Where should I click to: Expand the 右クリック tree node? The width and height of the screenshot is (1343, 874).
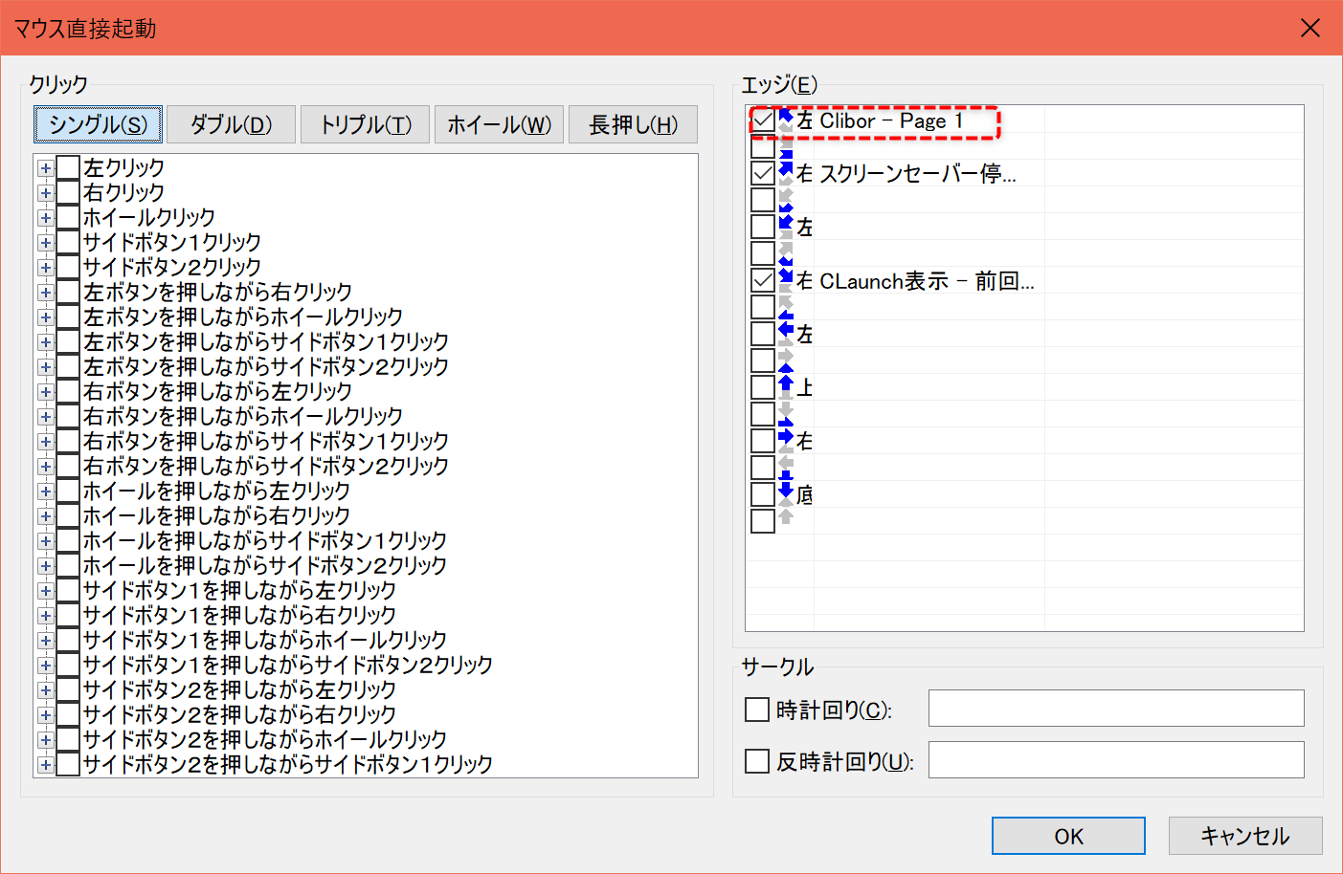point(45,193)
